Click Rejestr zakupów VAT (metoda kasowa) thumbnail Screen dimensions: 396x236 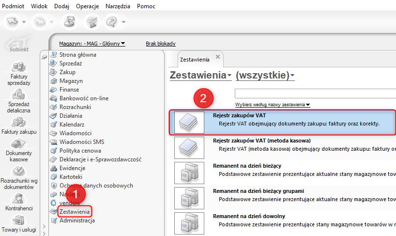pos(189,148)
